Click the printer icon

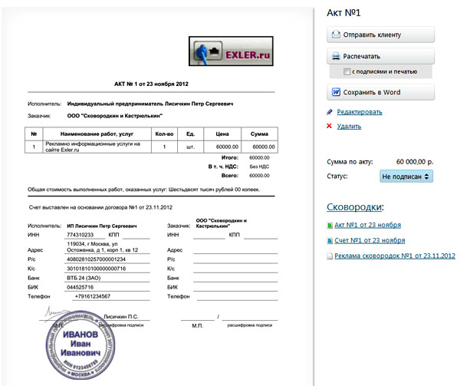coord(336,56)
